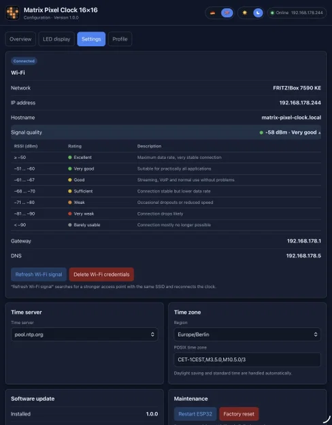Select light theme sun icon

click(x=245, y=13)
